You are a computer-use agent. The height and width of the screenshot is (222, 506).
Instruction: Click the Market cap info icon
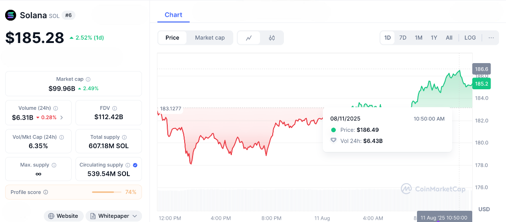point(88,79)
